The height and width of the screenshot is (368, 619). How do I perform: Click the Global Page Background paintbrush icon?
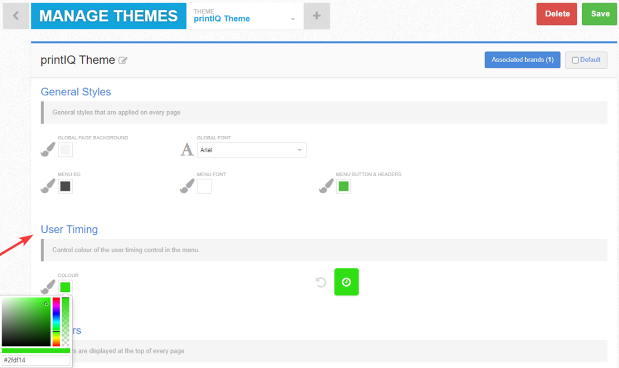pos(48,150)
